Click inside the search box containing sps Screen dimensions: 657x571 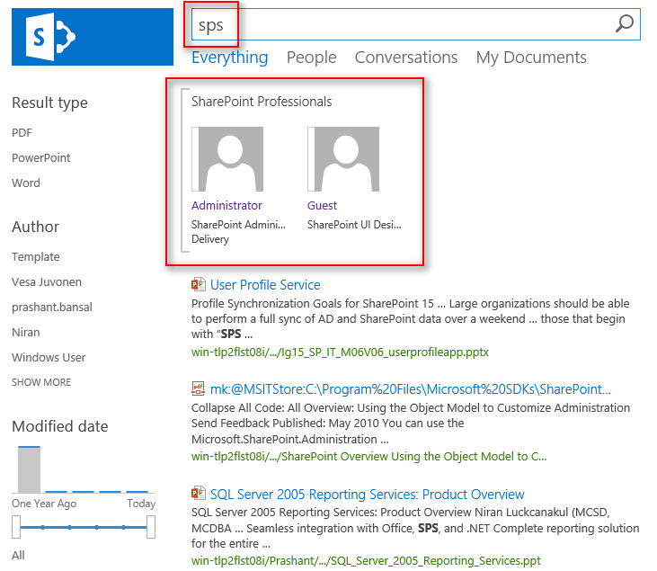coord(415,24)
